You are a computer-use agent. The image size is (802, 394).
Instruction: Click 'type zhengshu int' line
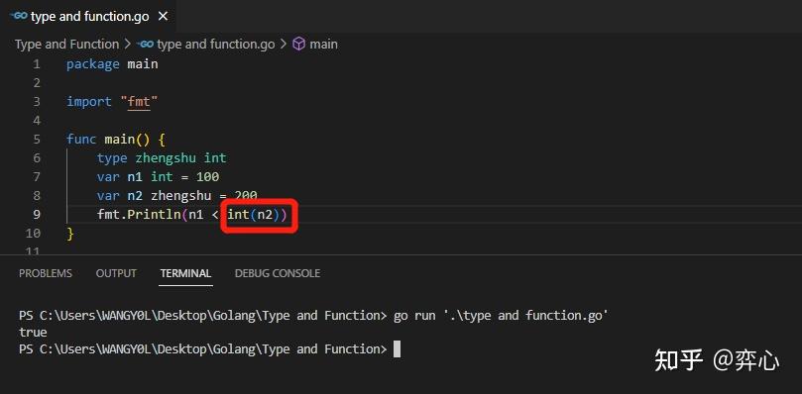click(162, 158)
